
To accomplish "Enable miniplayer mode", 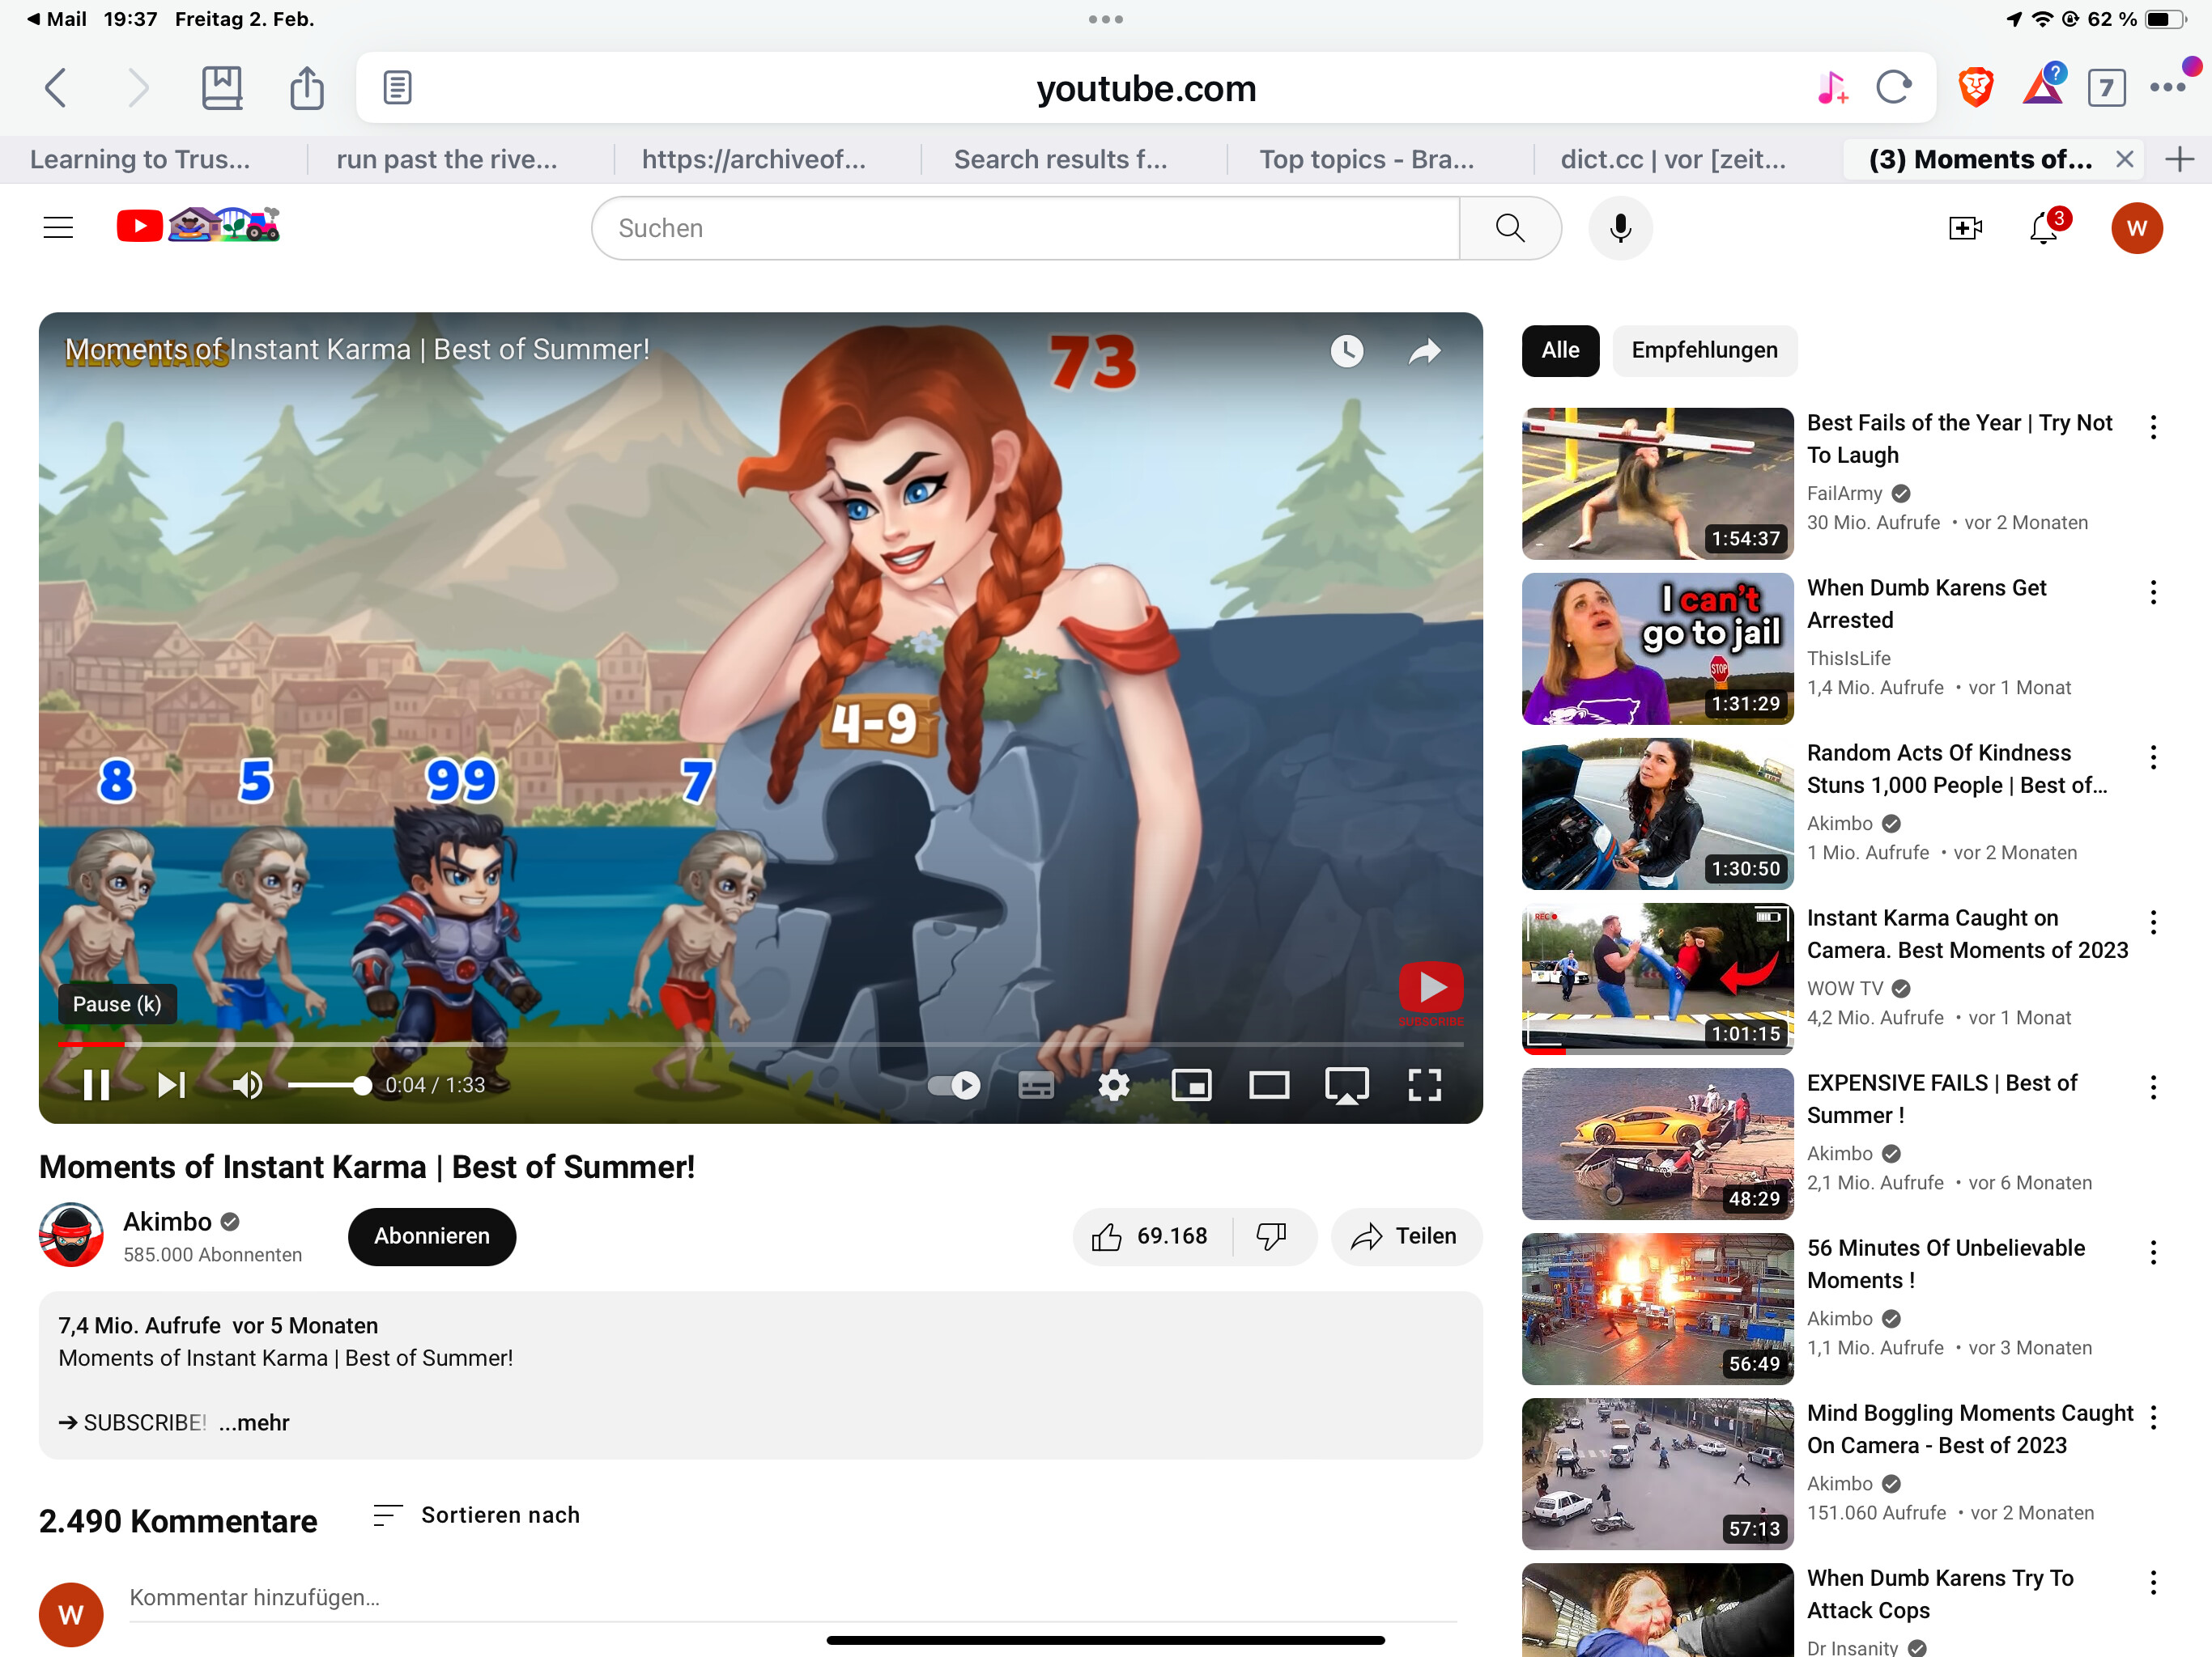I will pos(1191,1085).
